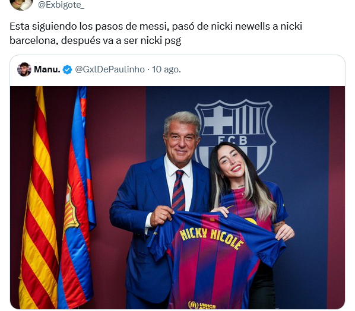Click the Barcelona club flag in the photo

[76, 199]
